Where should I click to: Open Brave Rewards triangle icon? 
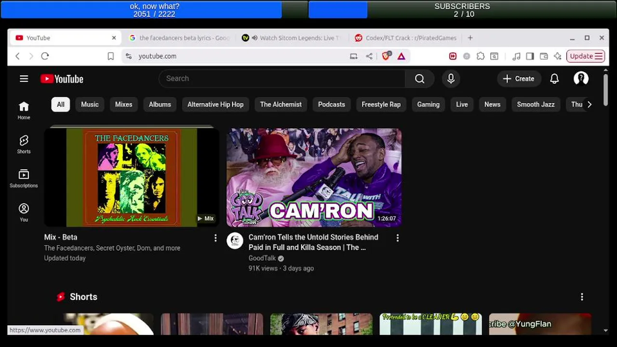pos(401,56)
